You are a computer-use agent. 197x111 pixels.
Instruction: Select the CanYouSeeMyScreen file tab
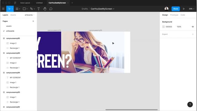[x=57, y=3]
